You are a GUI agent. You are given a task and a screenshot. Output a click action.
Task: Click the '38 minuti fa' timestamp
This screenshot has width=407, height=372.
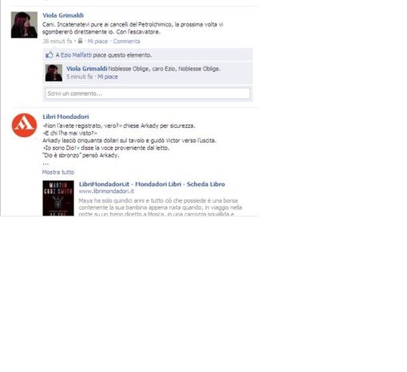click(57, 42)
